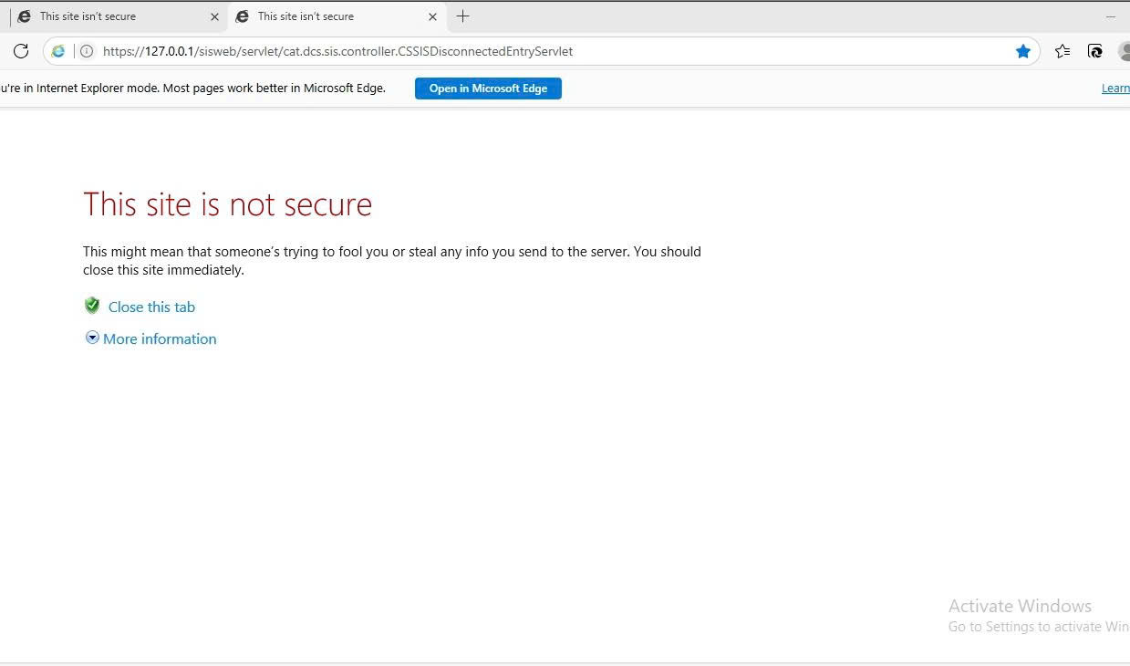This screenshot has width=1130, height=666.
Task: Click the More information link
Action: pyautogui.click(x=160, y=338)
